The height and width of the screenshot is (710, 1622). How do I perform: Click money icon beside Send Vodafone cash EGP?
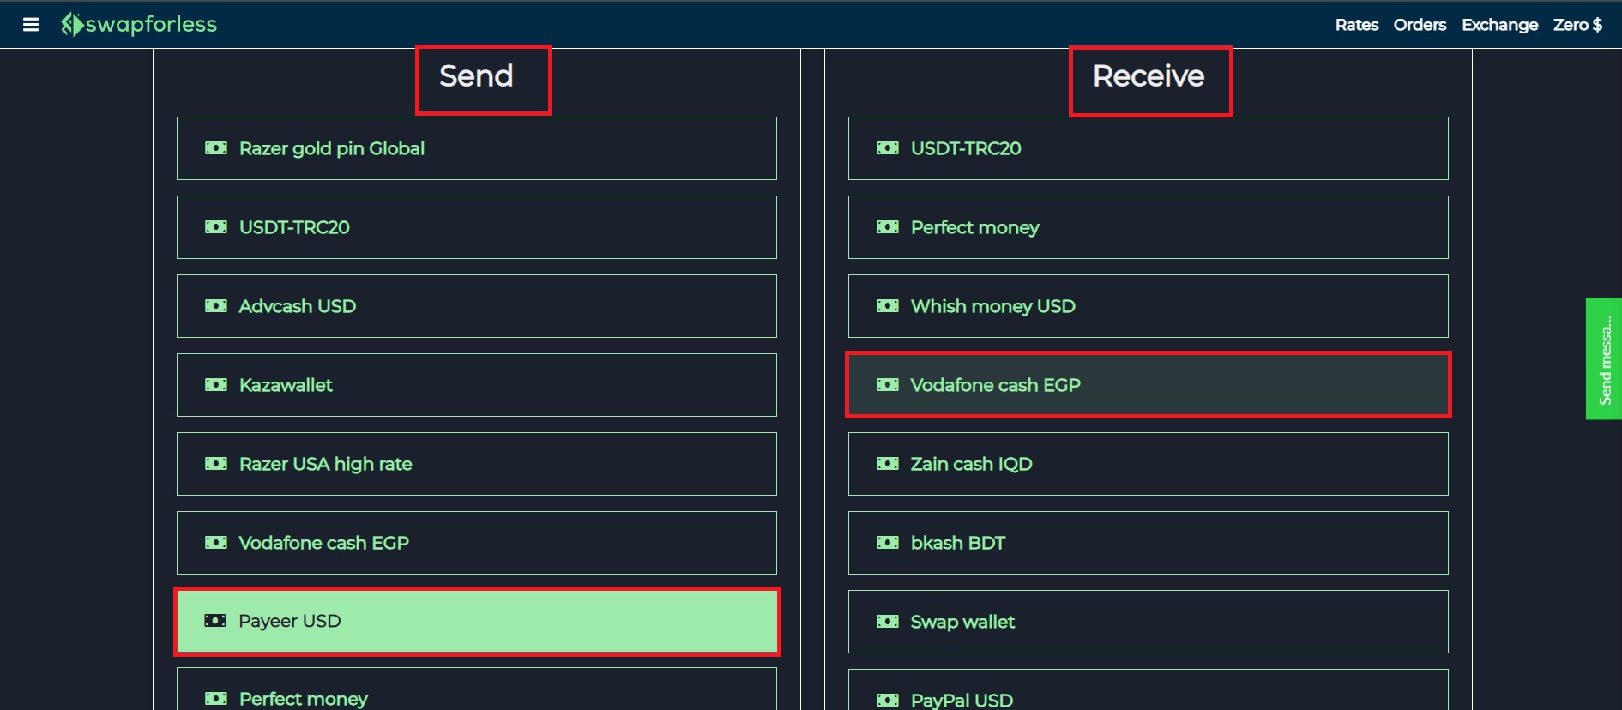pos(216,543)
